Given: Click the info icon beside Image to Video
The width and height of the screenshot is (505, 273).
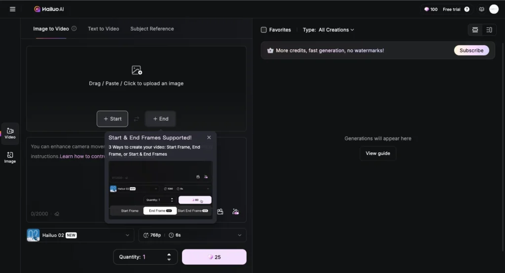Looking at the screenshot, I should pos(74,29).
